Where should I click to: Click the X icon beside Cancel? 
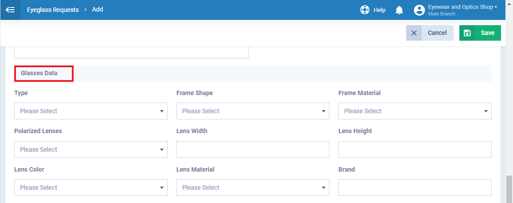tap(414, 33)
